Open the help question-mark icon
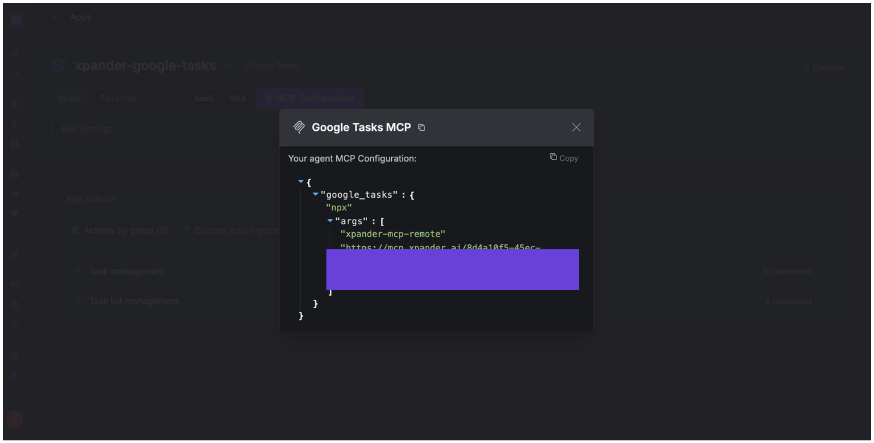Screen dimensions: 874x443 (15, 305)
